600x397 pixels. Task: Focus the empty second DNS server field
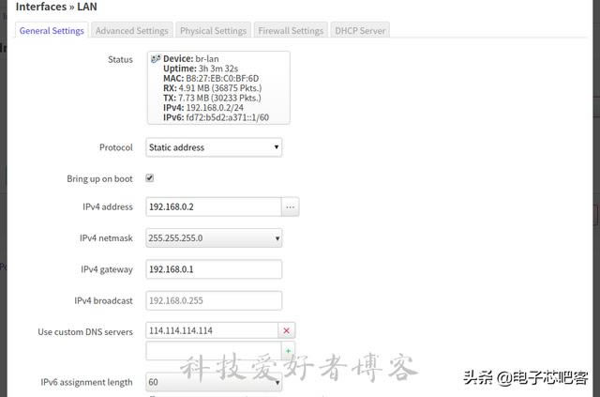211,351
